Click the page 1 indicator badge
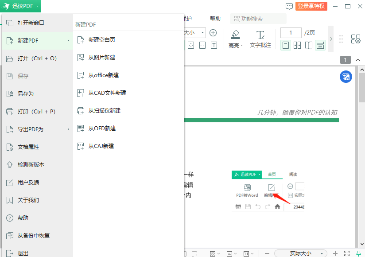The height and width of the screenshot is (257, 365). point(345,60)
